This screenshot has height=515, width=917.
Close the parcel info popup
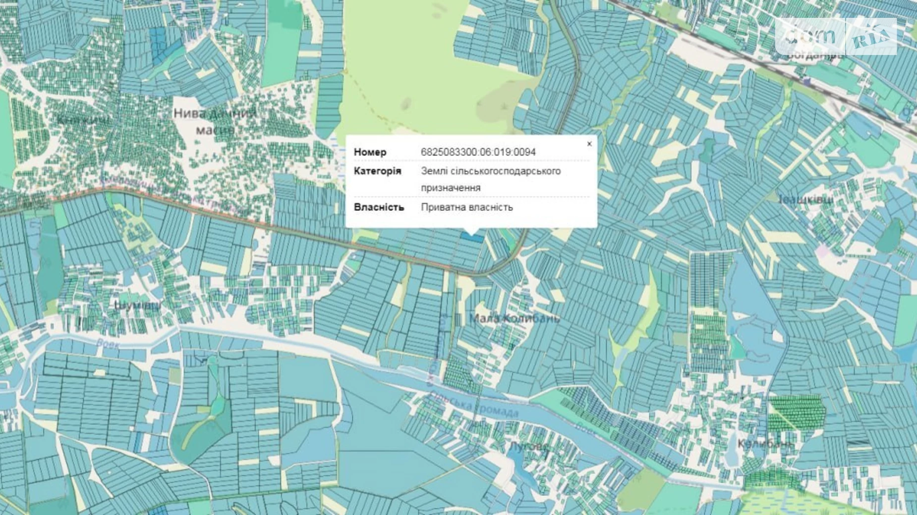(589, 144)
